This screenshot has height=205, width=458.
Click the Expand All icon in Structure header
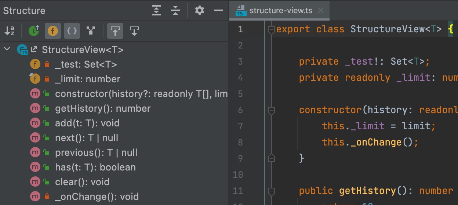[x=157, y=10]
